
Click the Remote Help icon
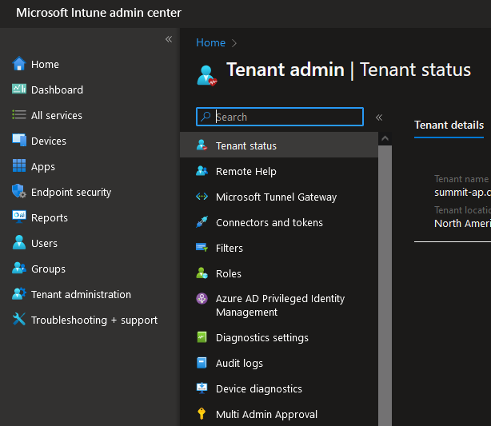pos(202,170)
